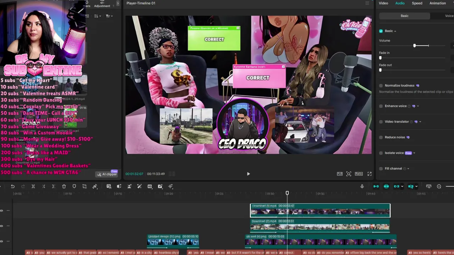This screenshot has width=454, height=255.
Task: Split the clip at the playhead
Action: coord(33,186)
